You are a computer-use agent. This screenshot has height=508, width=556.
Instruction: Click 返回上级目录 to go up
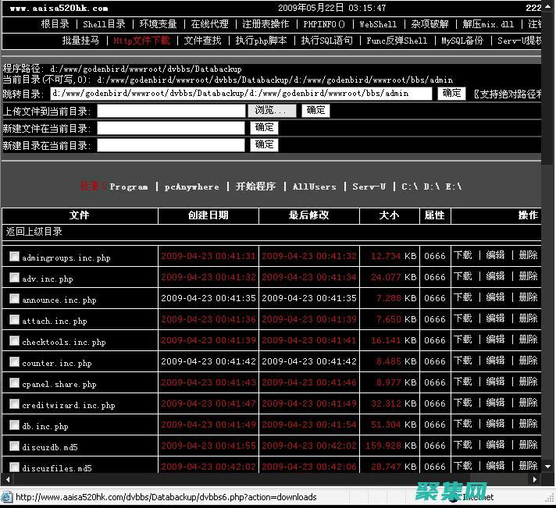[x=34, y=232]
